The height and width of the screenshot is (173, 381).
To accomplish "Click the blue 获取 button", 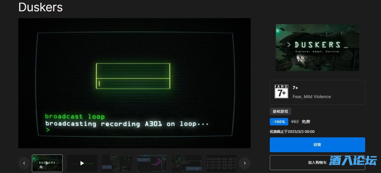I will pyautogui.click(x=317, y=145).
